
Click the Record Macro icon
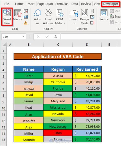click(x=26, y=11)
